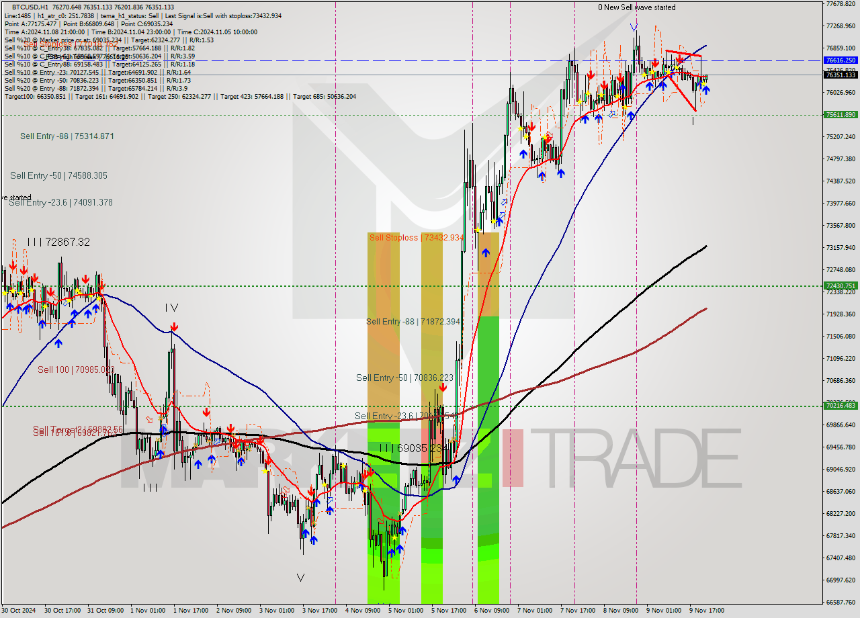The height and width of the screenshot is (618, 860).
Task: Click the 'I I I 72867.32' wave label
Action: (58, 242)
